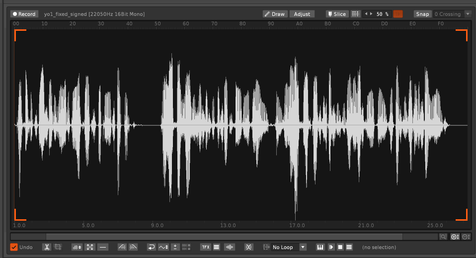The width and height of the screenshot is (476, 258).
Task: Expand the 0 Crossing snap dropdown
Action: coord(468,14)
